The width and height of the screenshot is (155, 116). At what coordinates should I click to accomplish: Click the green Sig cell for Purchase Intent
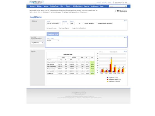point(92,73)
